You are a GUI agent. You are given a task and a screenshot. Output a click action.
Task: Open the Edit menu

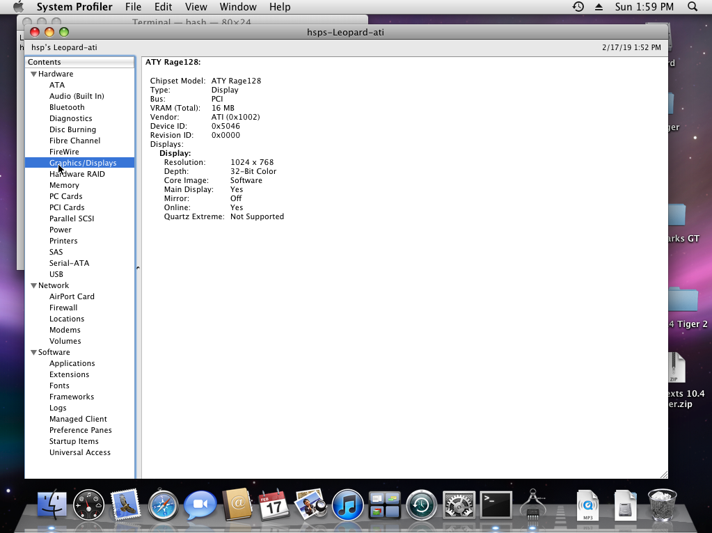coord(163,7)
